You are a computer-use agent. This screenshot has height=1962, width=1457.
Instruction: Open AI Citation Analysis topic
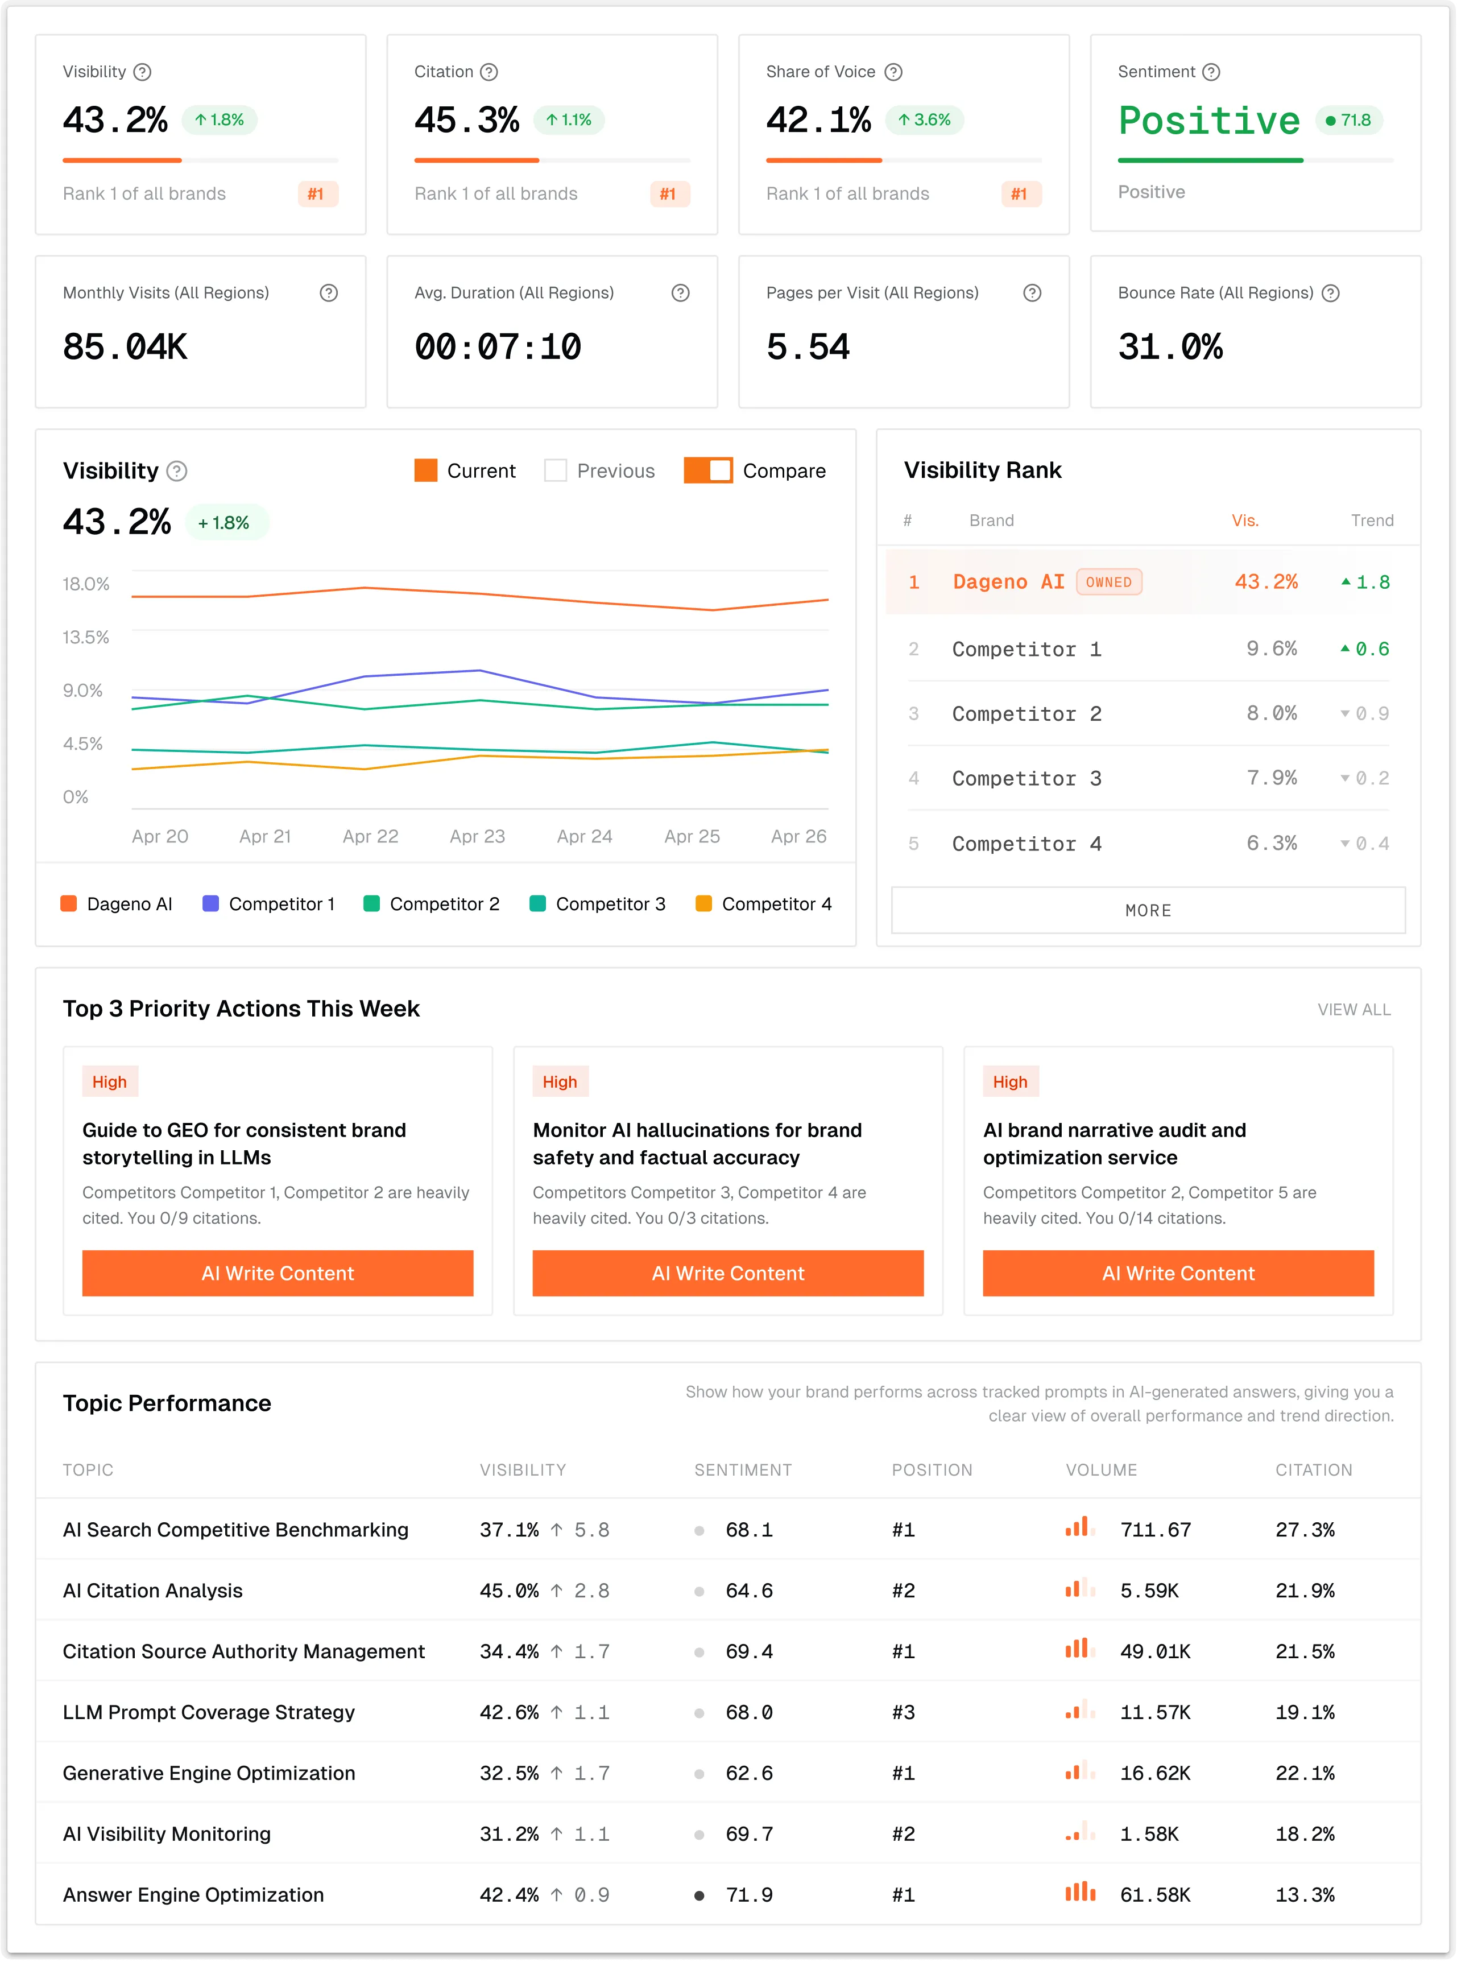152,1591
